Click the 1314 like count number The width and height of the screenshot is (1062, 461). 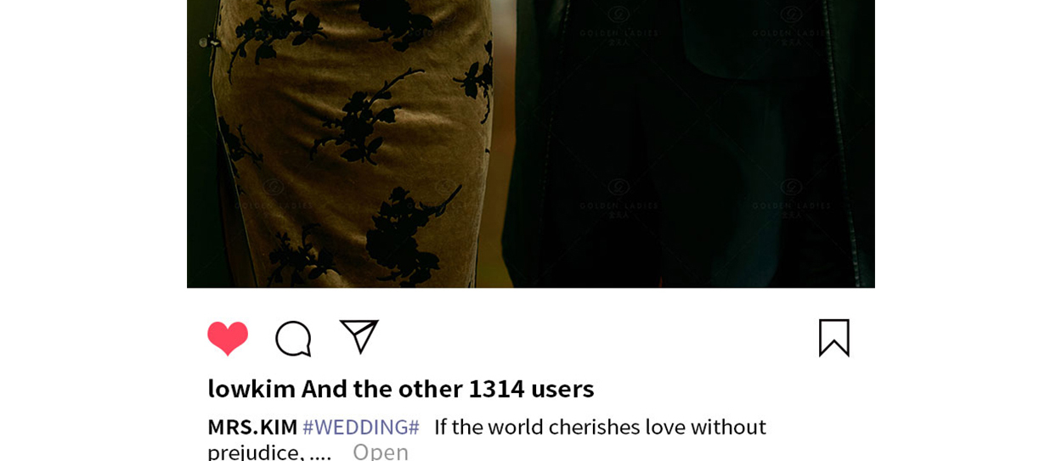click(496, 388)
